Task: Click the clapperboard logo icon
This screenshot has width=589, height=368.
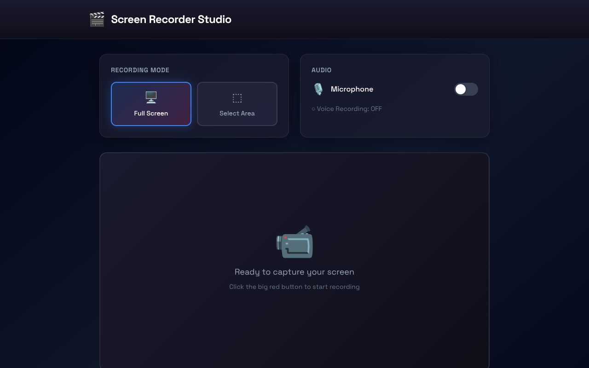Action: [x=97, y=19]
